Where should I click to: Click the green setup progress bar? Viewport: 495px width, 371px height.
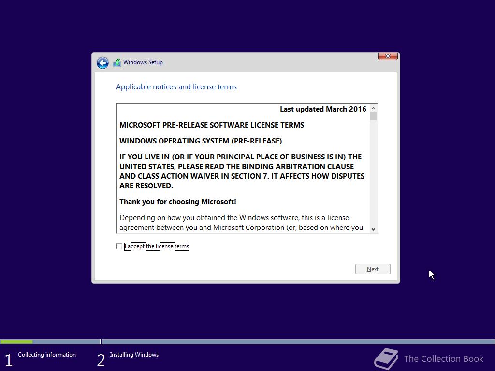(x=16, y=342)
